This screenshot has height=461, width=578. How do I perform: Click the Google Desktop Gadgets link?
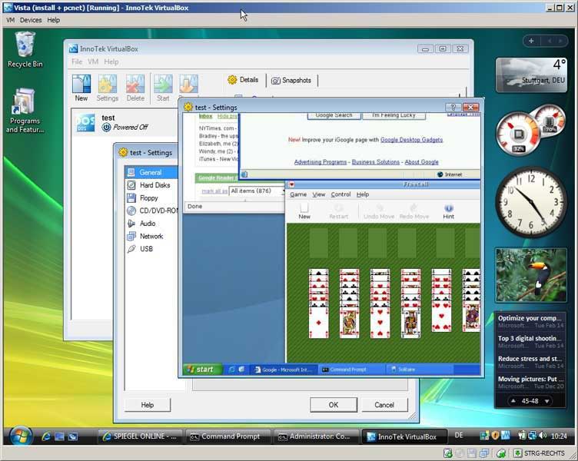click(411, 140)
